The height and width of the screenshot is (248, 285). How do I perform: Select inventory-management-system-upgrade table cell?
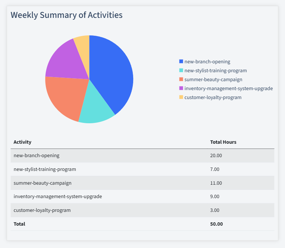[x=109, y=197]
